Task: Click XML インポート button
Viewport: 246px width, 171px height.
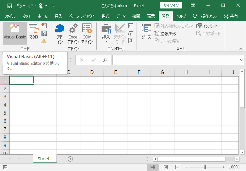Action: click(x=207, y=26)
